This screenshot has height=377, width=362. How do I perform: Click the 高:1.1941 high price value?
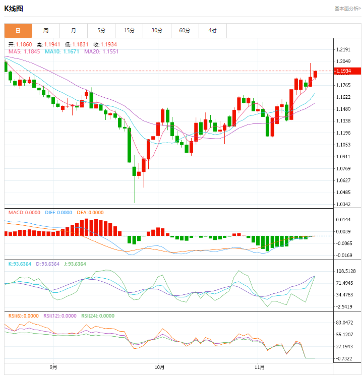(x=48, y=44)
